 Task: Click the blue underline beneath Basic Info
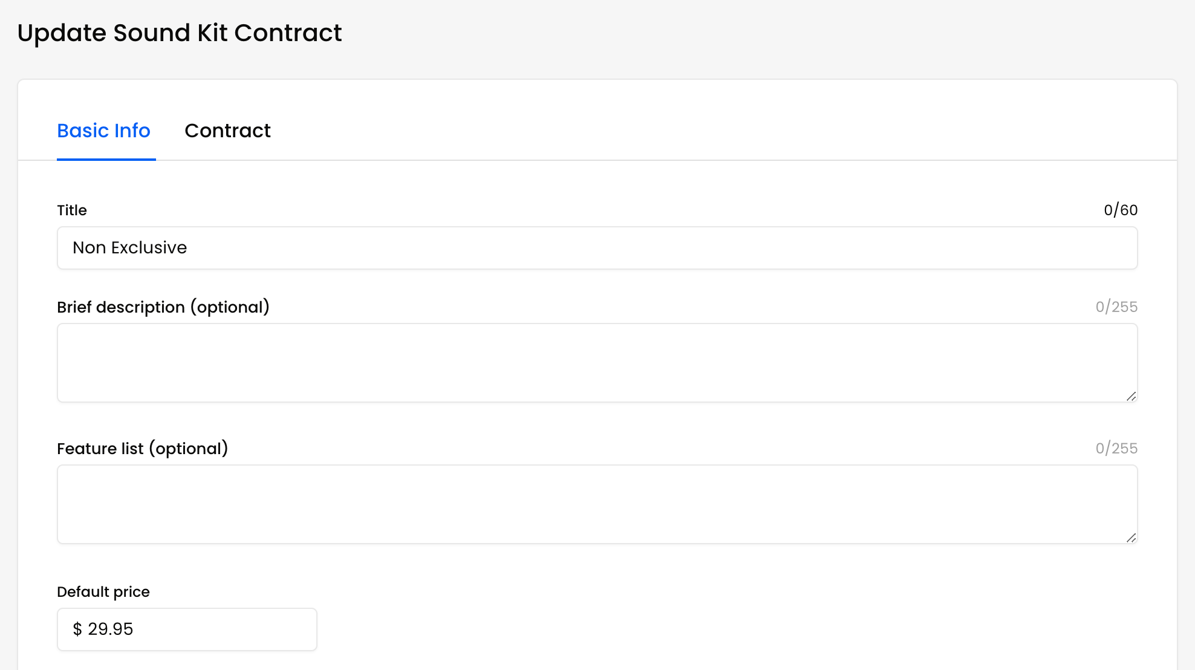coord(106,159)
